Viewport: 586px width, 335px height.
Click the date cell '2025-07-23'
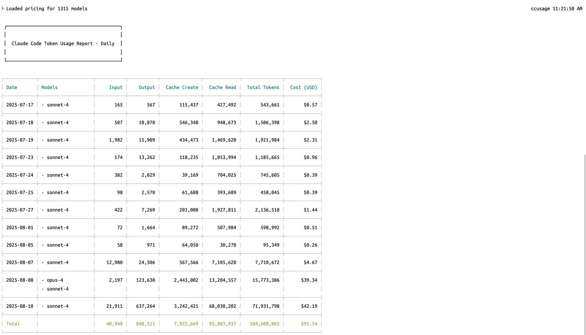pos(20,157)
